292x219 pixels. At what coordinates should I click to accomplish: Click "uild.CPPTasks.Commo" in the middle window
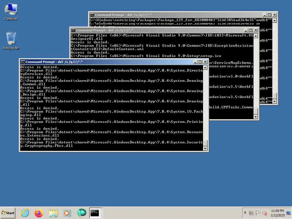[231, 107]
